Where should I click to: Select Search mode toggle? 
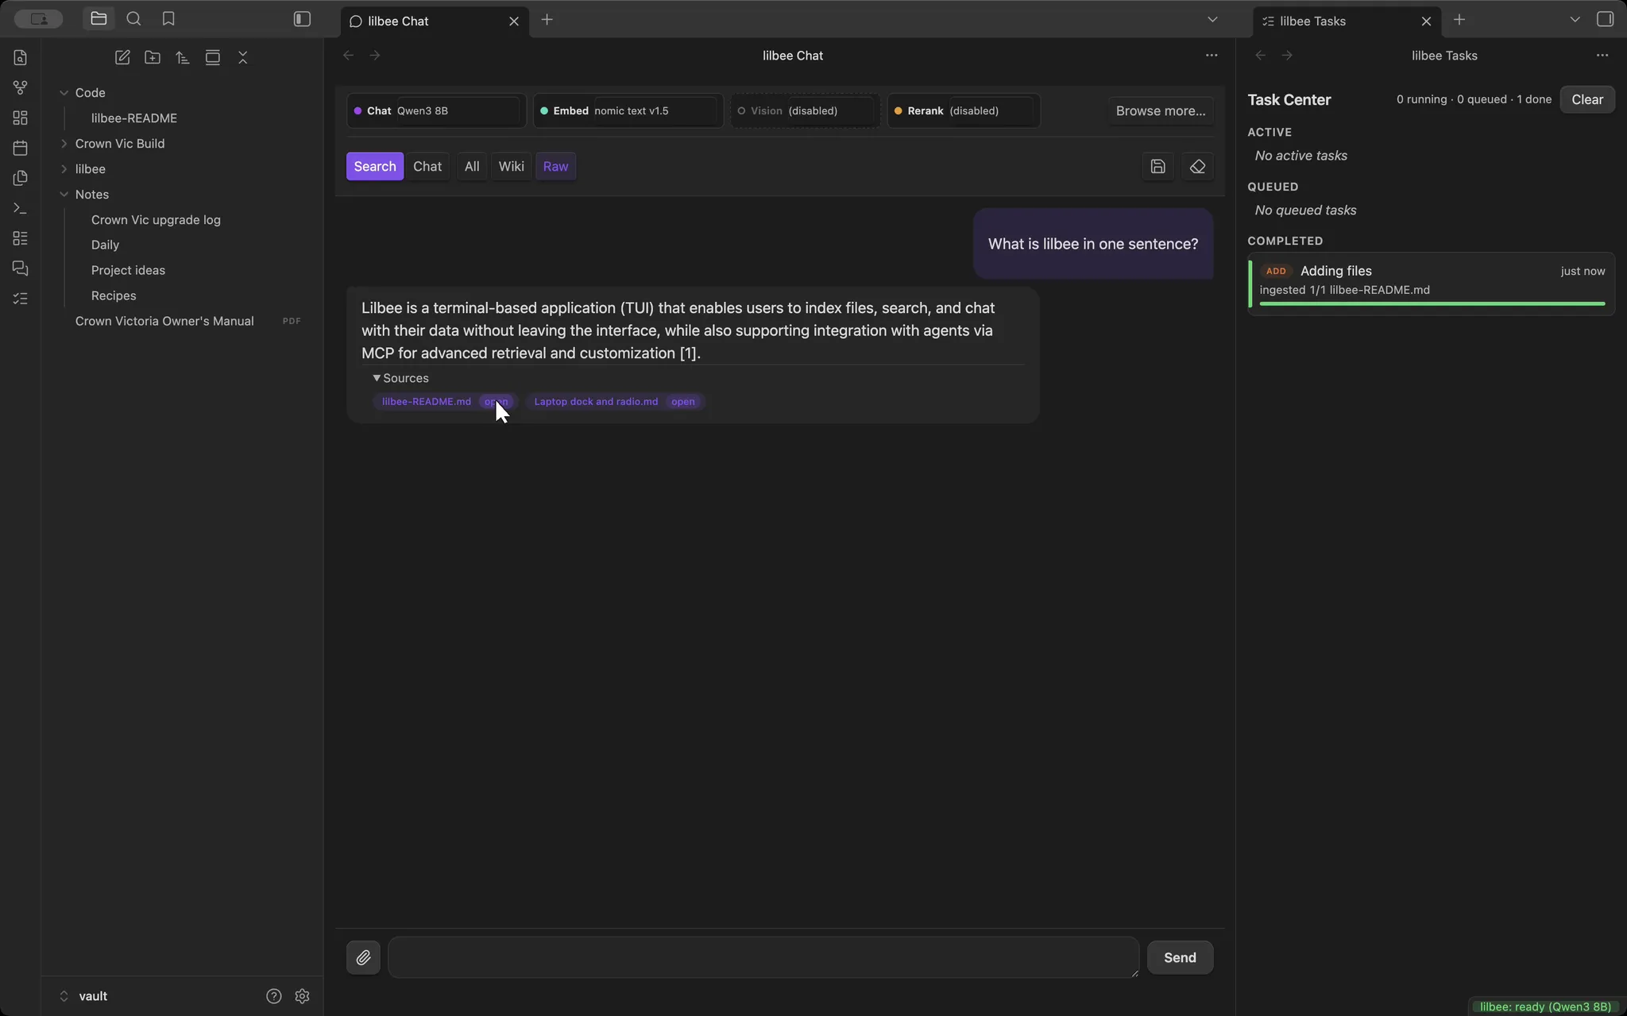coord(375,166)
